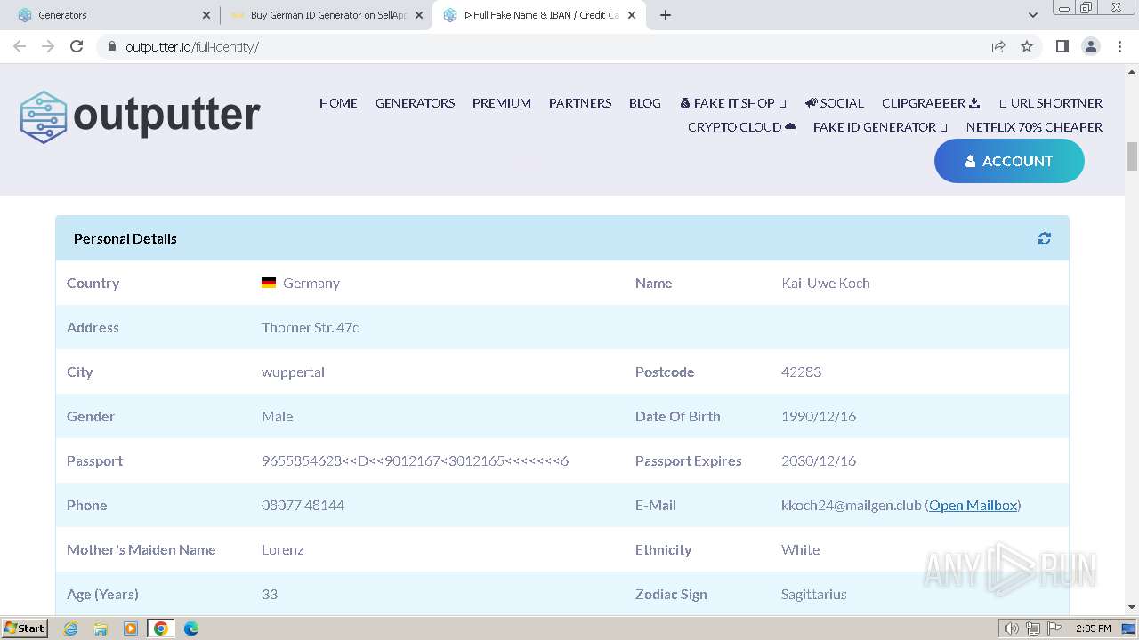This screenshot has width=1139, height=640.
Task: Open the HOME menu item
Action: 338,103
